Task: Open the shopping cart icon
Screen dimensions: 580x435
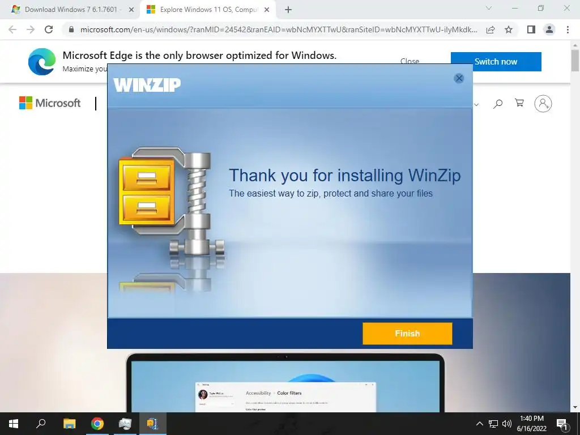Action: pos(519,103)
